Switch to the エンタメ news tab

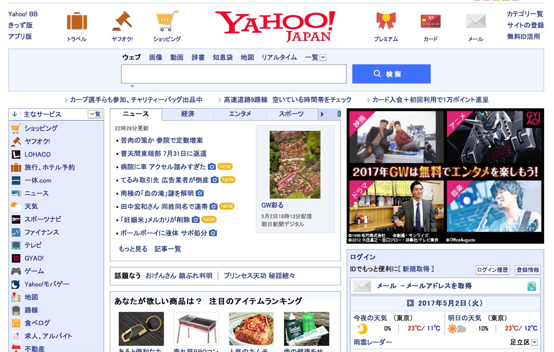pos(240,114)
